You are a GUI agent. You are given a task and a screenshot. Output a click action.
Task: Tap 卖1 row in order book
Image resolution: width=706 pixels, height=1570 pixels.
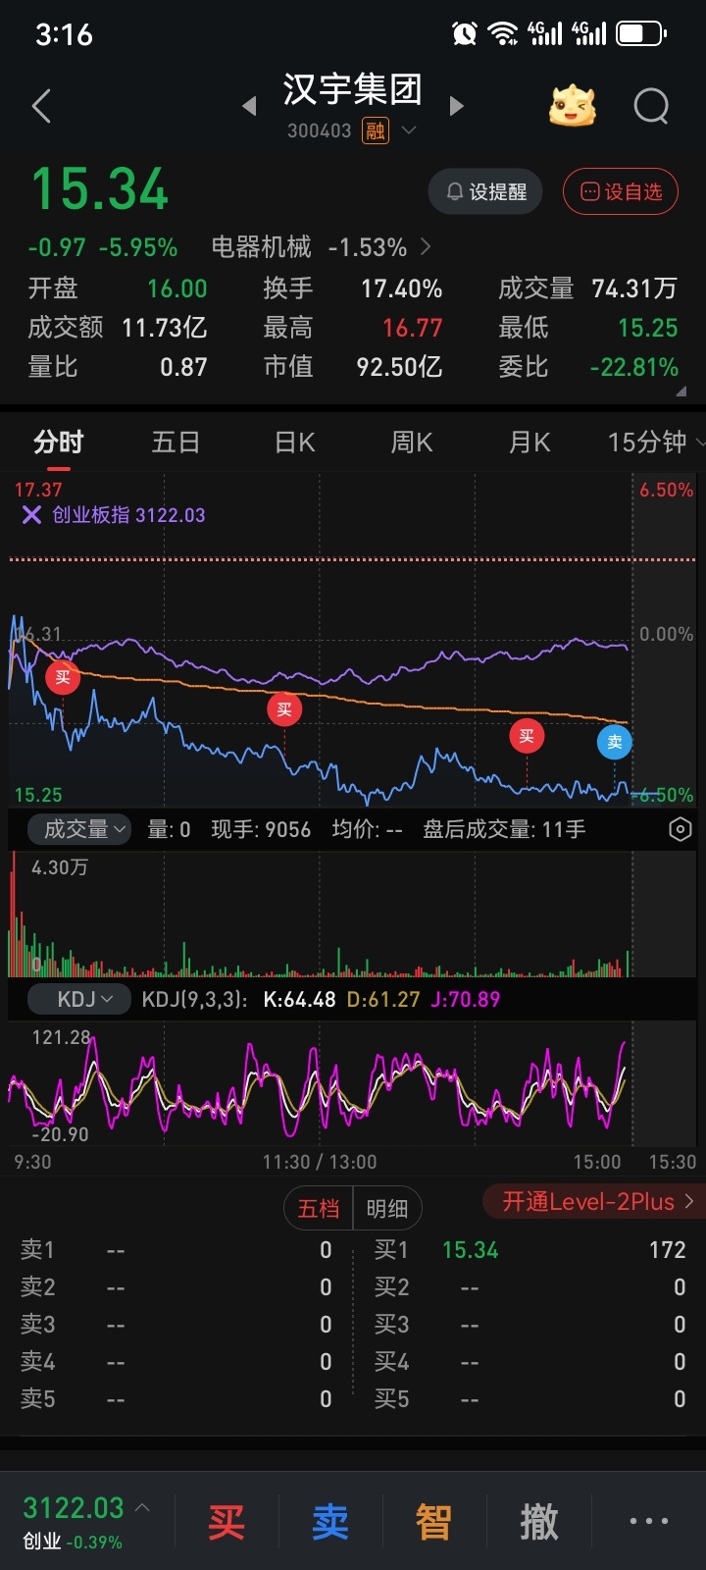click(x=176, y=1250)
